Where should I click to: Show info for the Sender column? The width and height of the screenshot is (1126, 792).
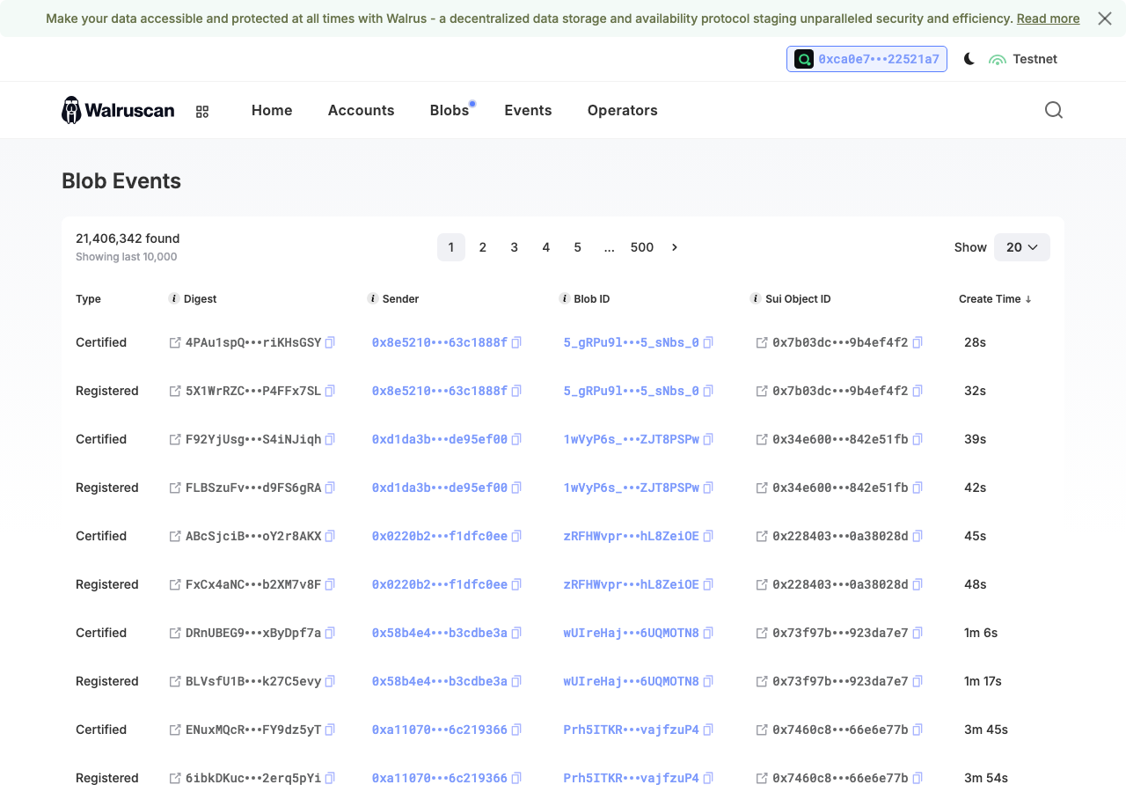tap(373, 299)
